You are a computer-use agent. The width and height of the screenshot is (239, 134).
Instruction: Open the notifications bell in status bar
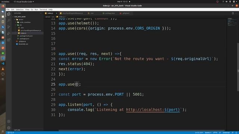point(236,133)
